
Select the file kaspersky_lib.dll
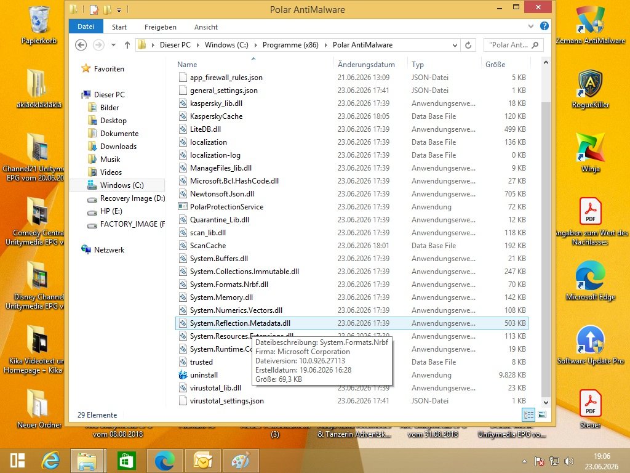(x=216, y=103)
